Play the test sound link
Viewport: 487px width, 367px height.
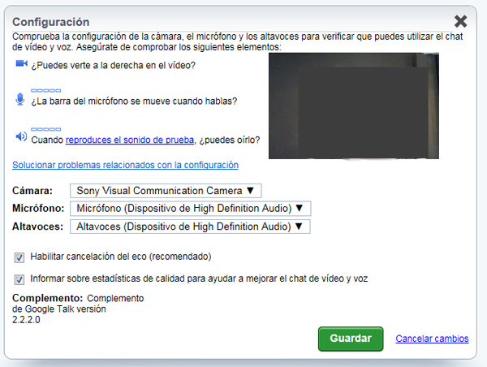130,140
